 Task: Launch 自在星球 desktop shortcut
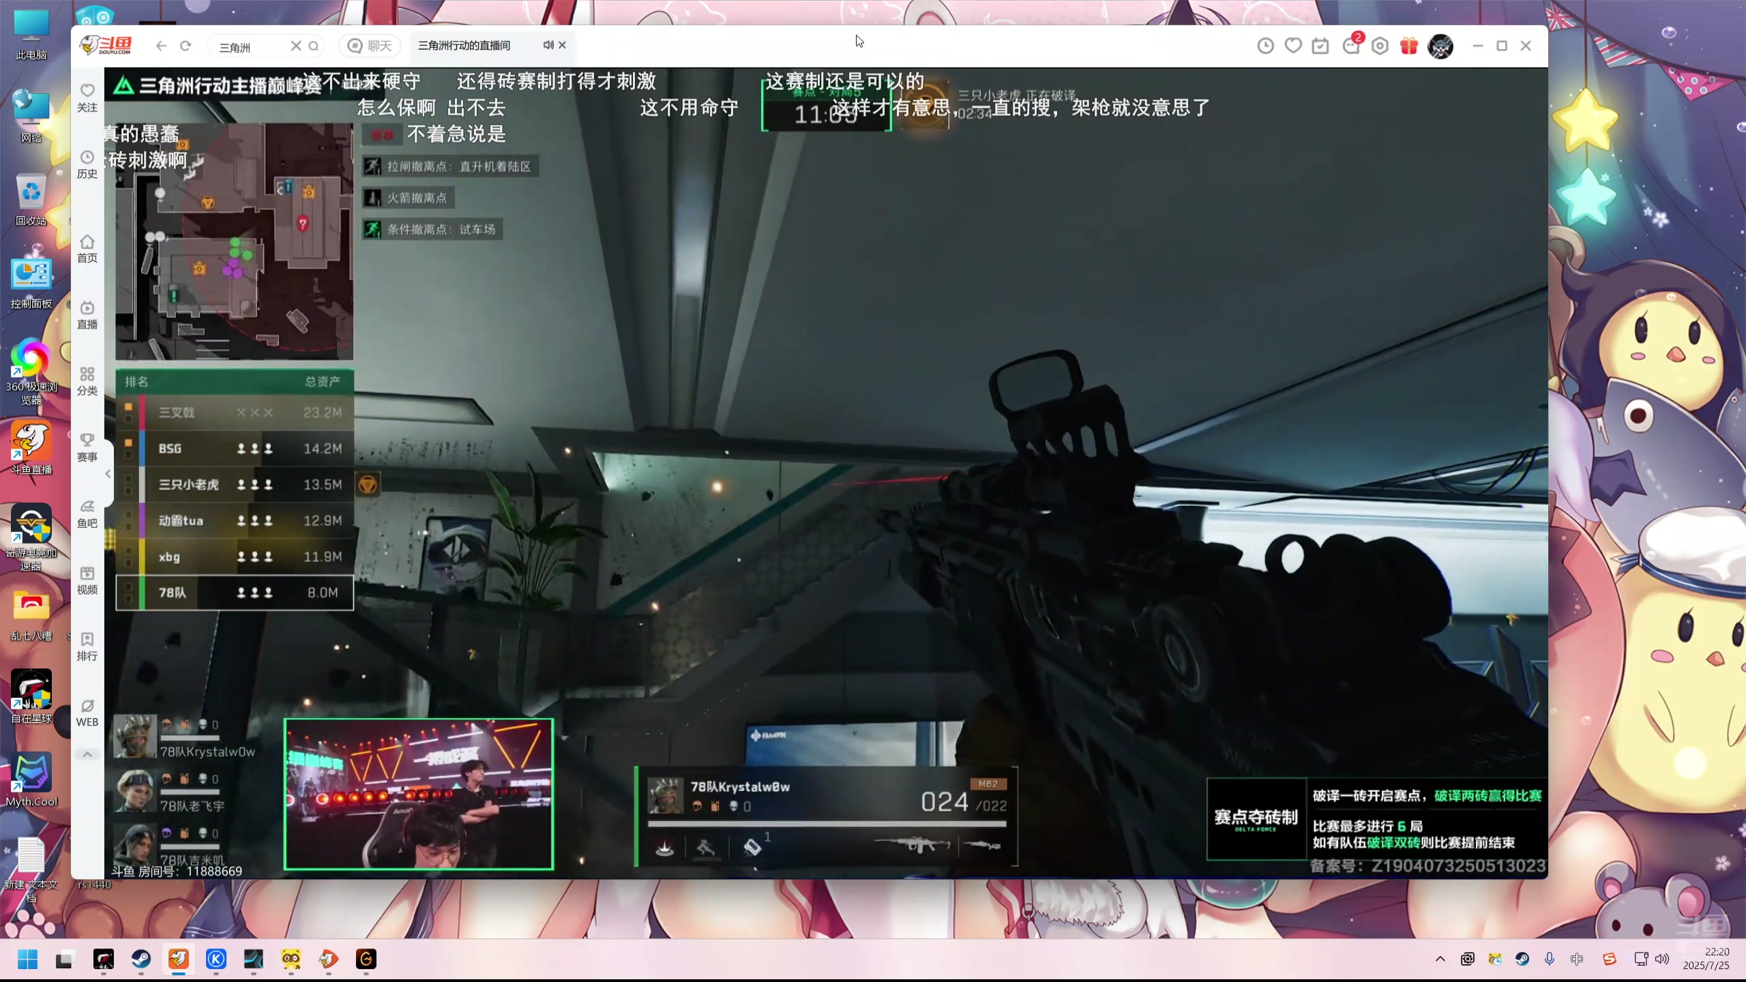31,697
